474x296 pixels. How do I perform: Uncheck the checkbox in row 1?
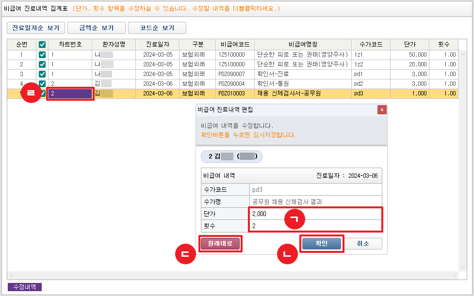pyautogui.click(x=42, y=55)
